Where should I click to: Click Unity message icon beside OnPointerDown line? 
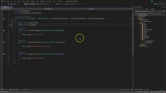point(4,30)
